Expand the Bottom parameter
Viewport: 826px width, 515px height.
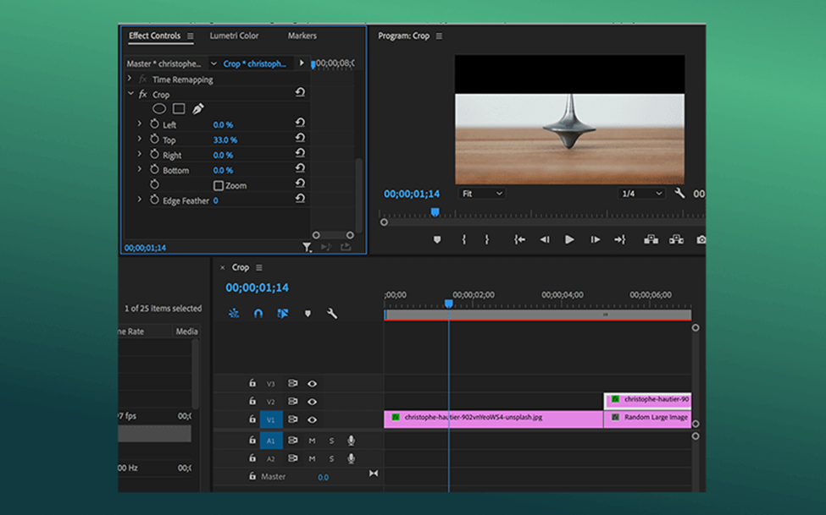click(140, 169)
